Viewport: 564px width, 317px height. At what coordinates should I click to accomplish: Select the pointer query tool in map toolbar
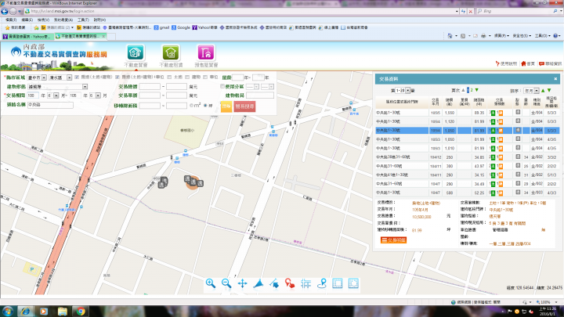coord(274,283)
